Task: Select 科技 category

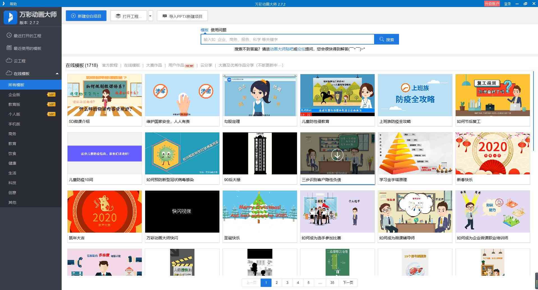Action: coord(31,183)
